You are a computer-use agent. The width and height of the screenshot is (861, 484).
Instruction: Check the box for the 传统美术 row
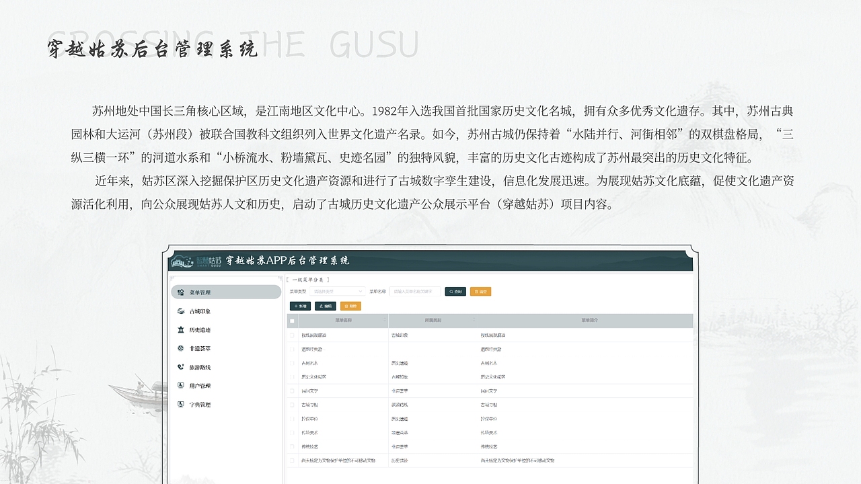click(x=292, y=432)
